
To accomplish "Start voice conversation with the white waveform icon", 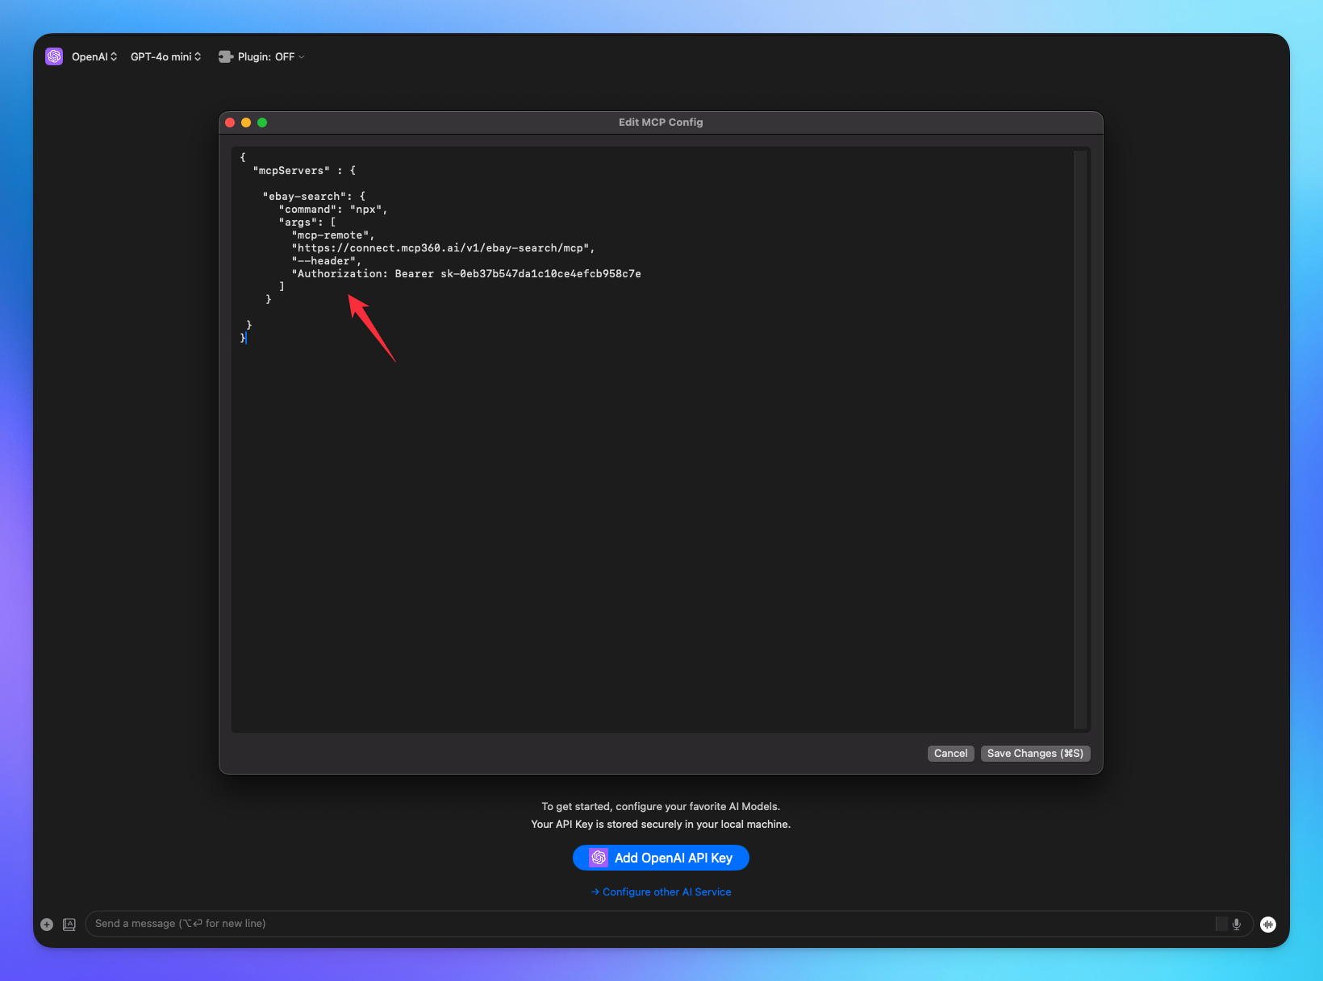I will [1268, 925].
